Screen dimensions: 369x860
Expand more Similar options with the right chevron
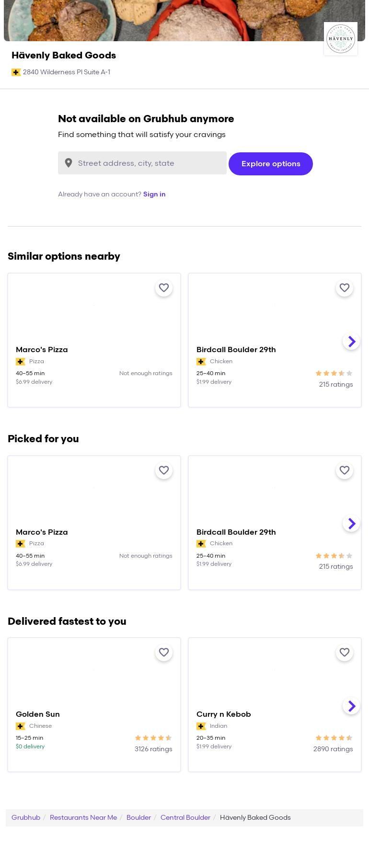click(352, 342)
